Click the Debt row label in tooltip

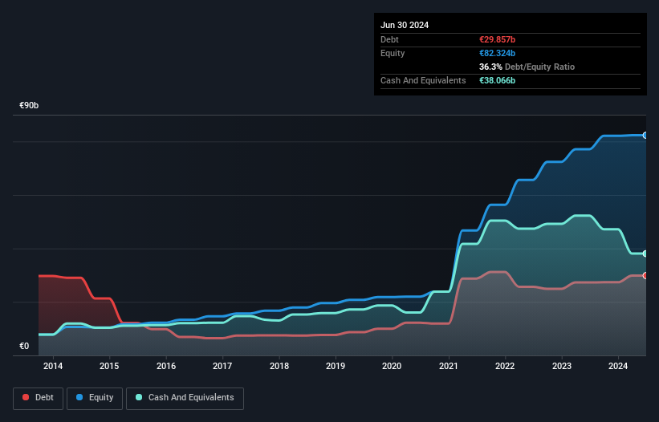coord(389,39)
